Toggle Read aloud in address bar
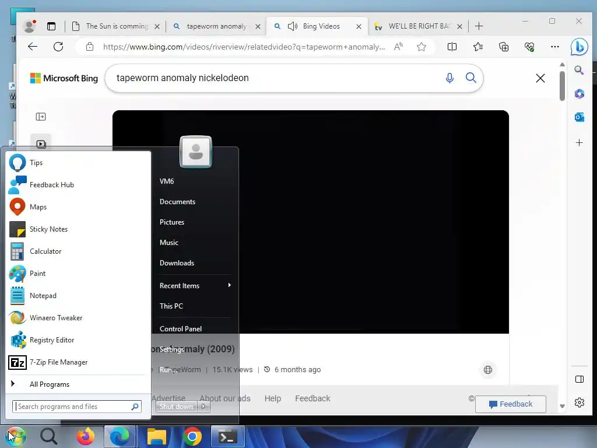Viewport: 597px width, 448px height. [398, 47]
